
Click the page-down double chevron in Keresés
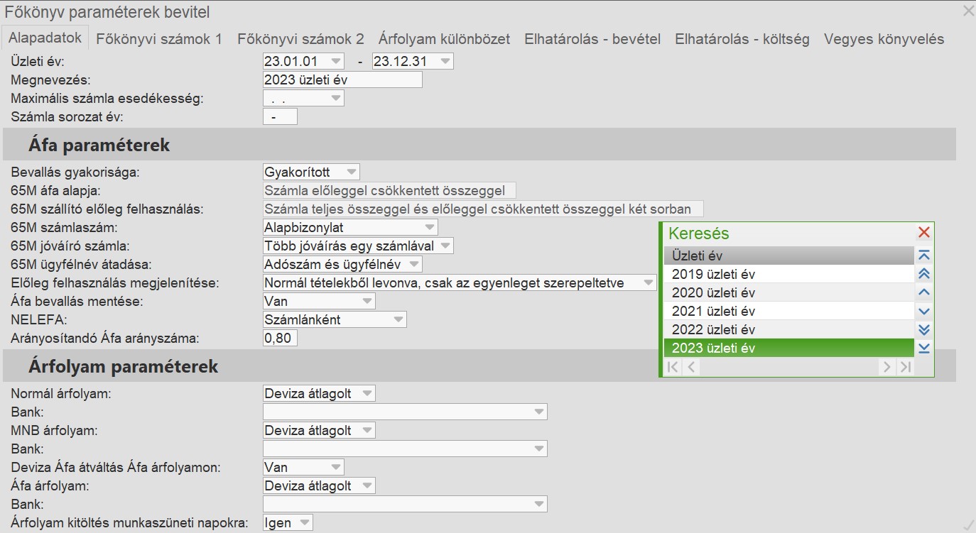pos(923,329)
